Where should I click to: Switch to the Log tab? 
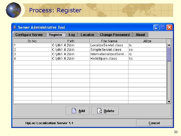tap(72, 35)
